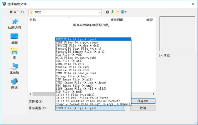Toggle the 预览 checkbox

pos(161,55)
